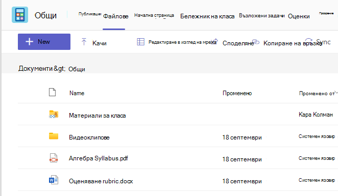Click the Видеоклипове date 18 септември

click(x=242, y=137)
